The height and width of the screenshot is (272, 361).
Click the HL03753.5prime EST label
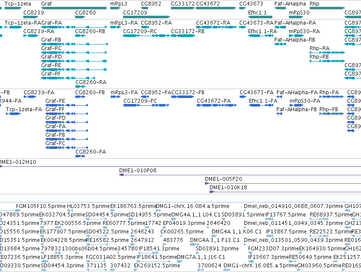[x=88, y=206]
